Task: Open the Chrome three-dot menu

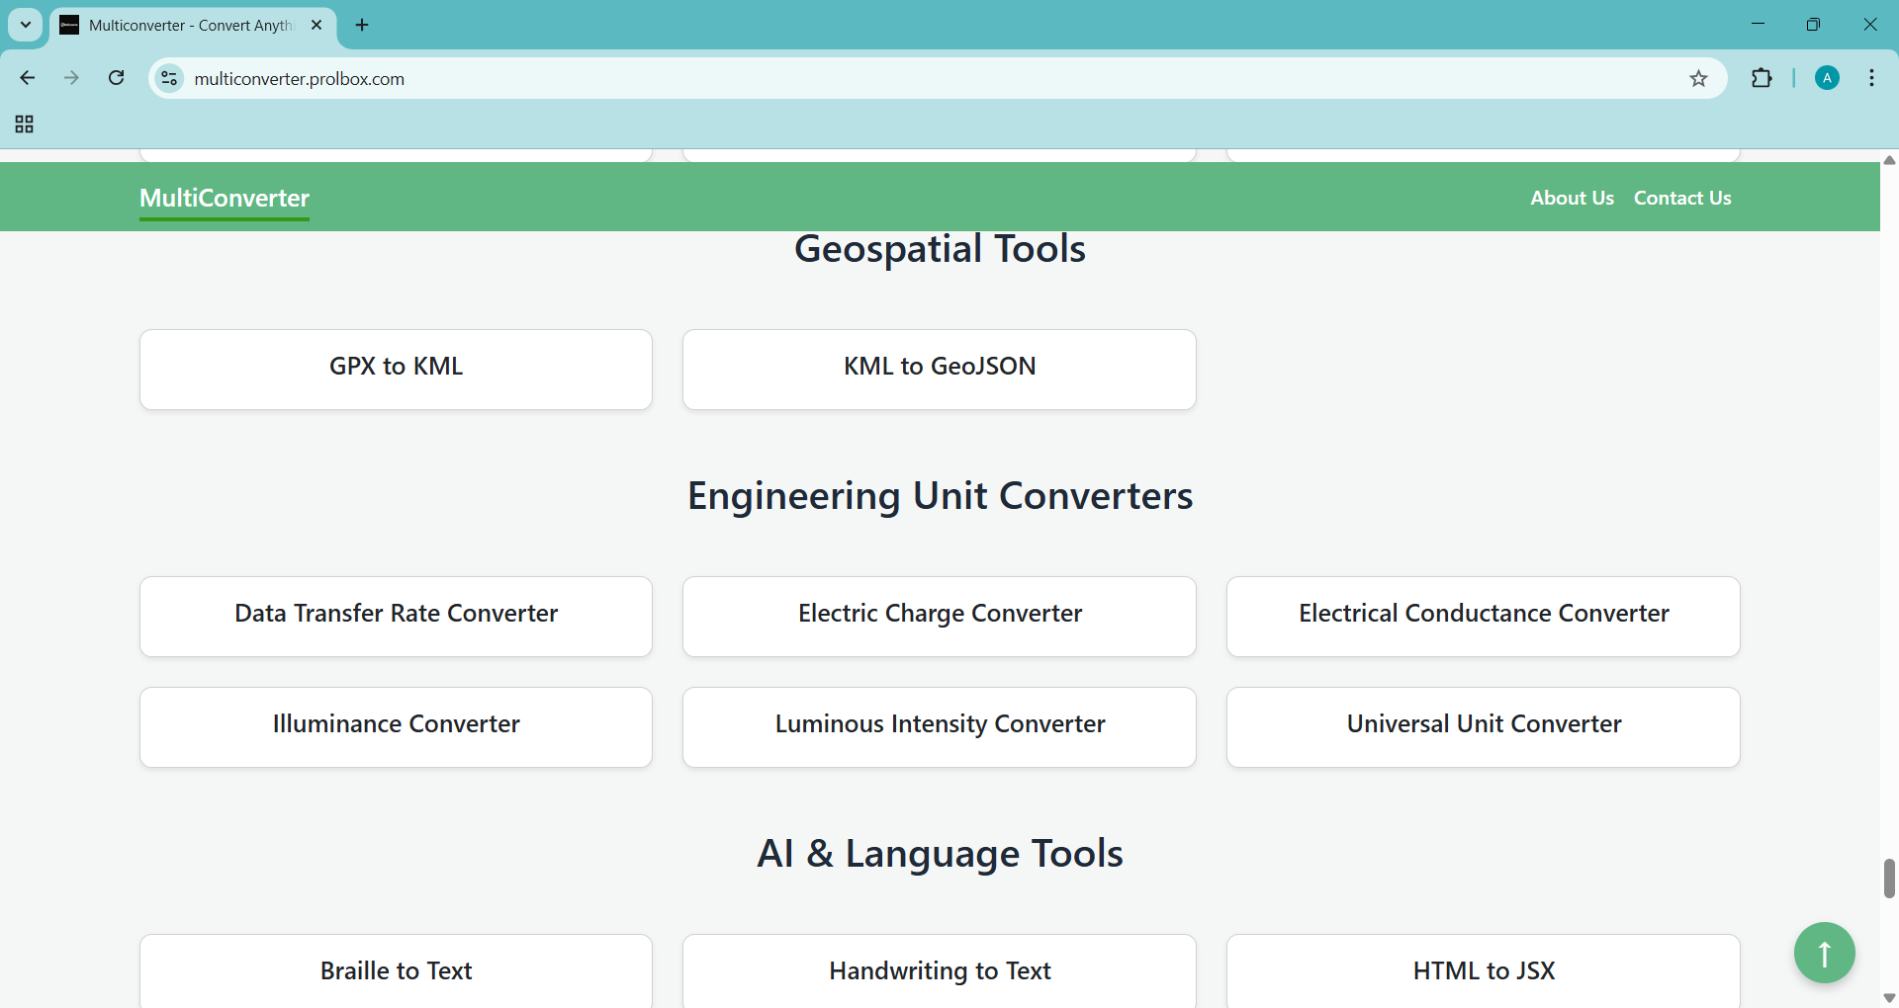Action: click(x=1871, y=78)
